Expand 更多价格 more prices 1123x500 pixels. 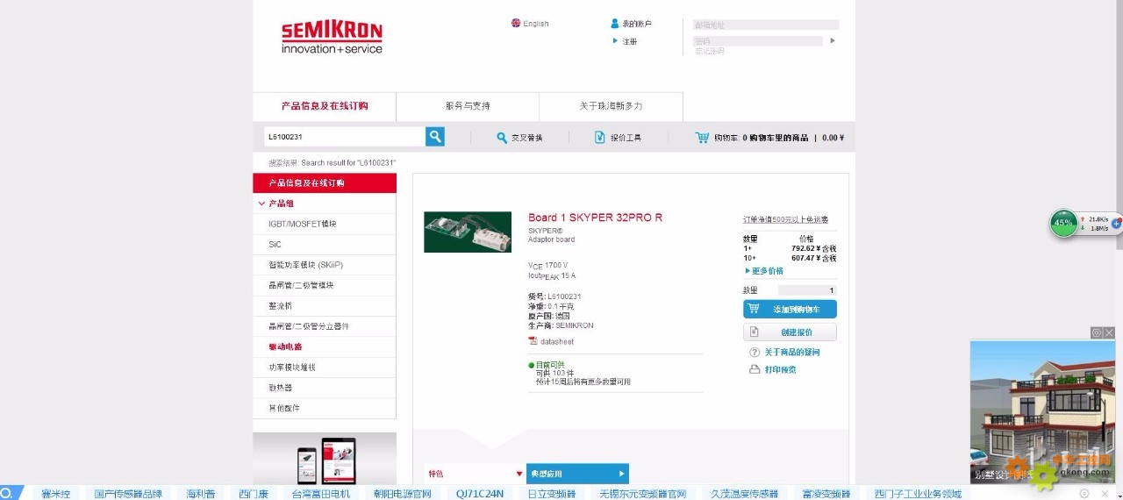tap(764, 271)
